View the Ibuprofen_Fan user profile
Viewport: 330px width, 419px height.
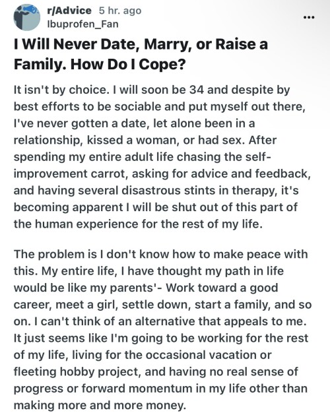point(82,24)
